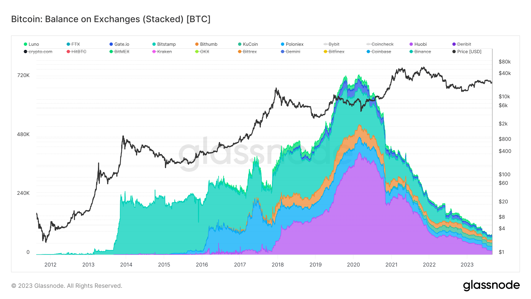Viewport: 531px width, 299px height.
Task: Click the 480K left axis label
Action: point(23,134)
